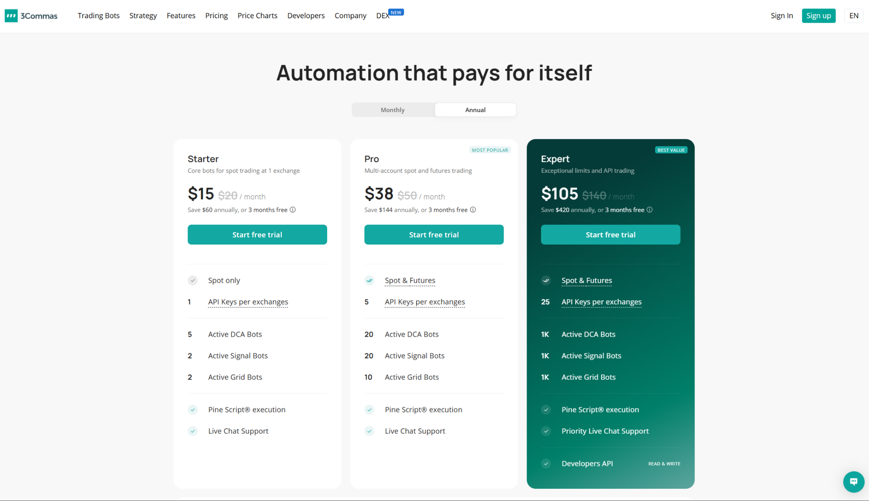Open the EN language selector
The width and height of the screenshot is (869, 501).
854,16
